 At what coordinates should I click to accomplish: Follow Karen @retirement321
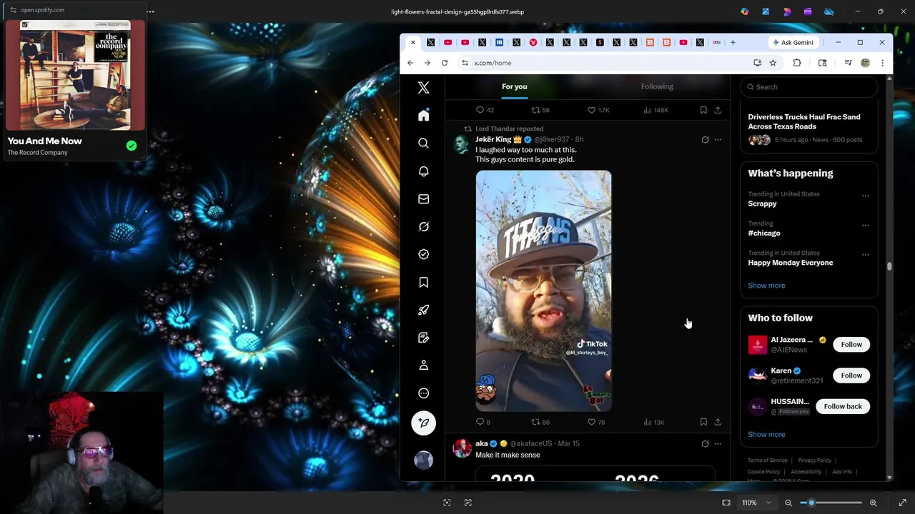(x=851, y=376)
